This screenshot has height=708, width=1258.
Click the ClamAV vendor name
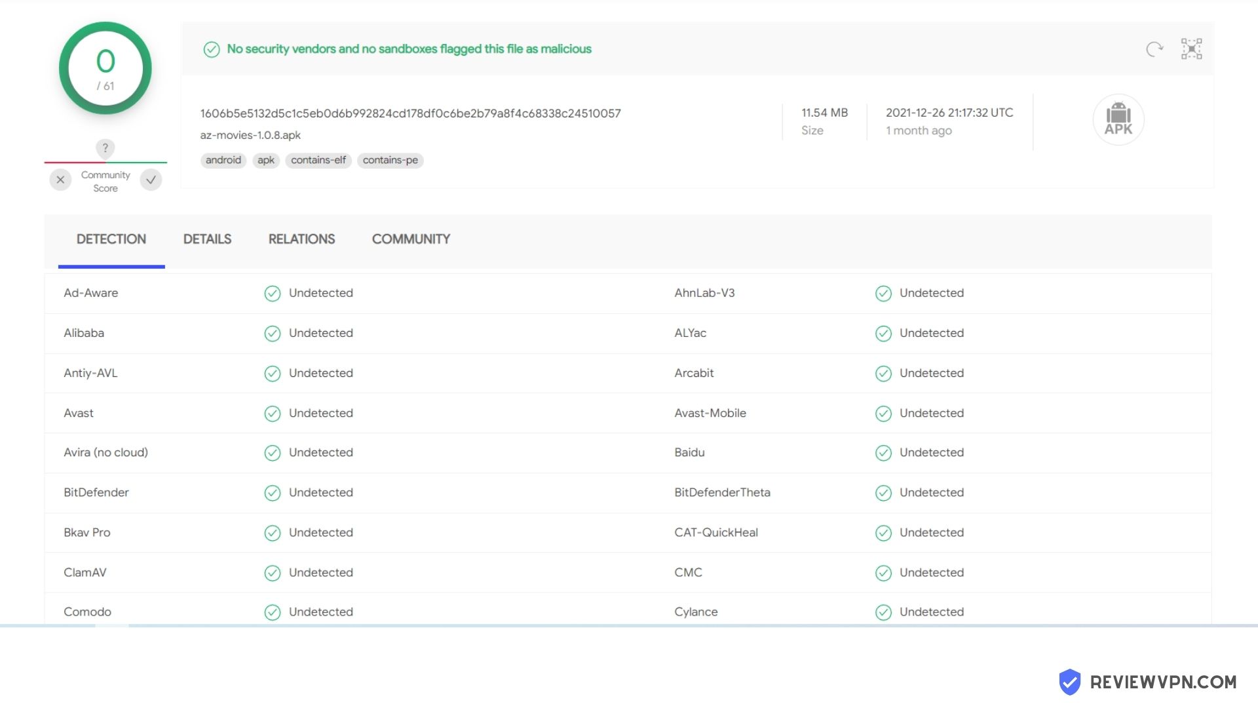[x=85, y=572]
